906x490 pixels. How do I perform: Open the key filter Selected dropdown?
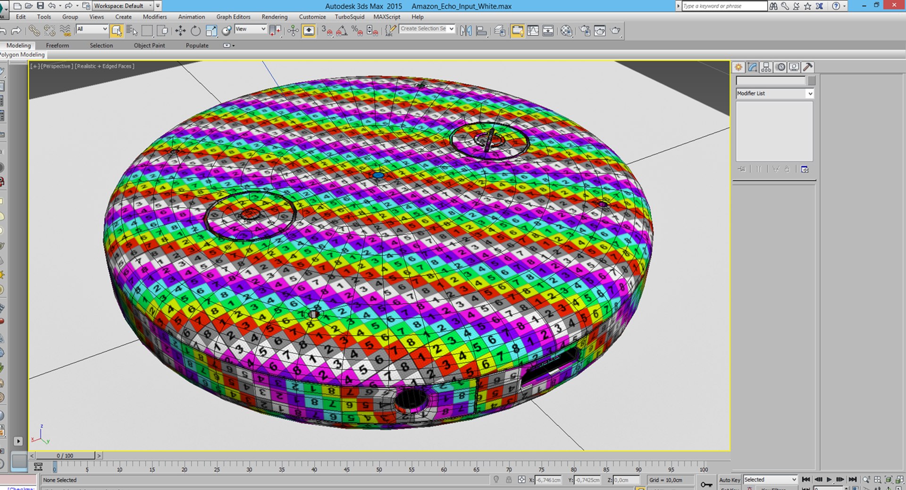770,480
